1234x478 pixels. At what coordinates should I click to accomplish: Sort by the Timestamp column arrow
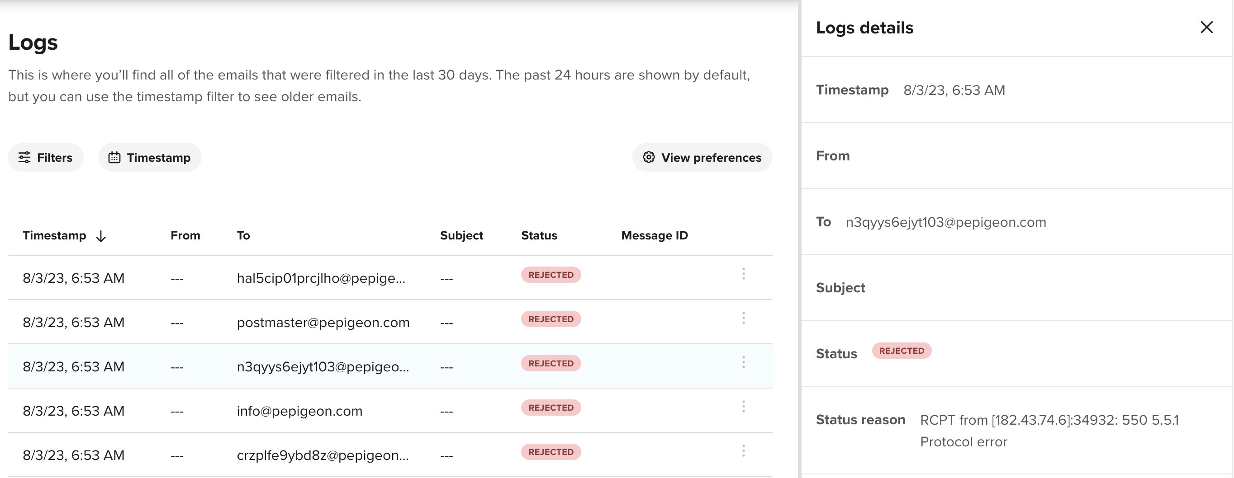tap(101, 236)
